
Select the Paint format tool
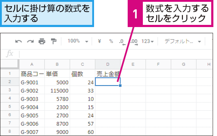[x=54, y=41]
